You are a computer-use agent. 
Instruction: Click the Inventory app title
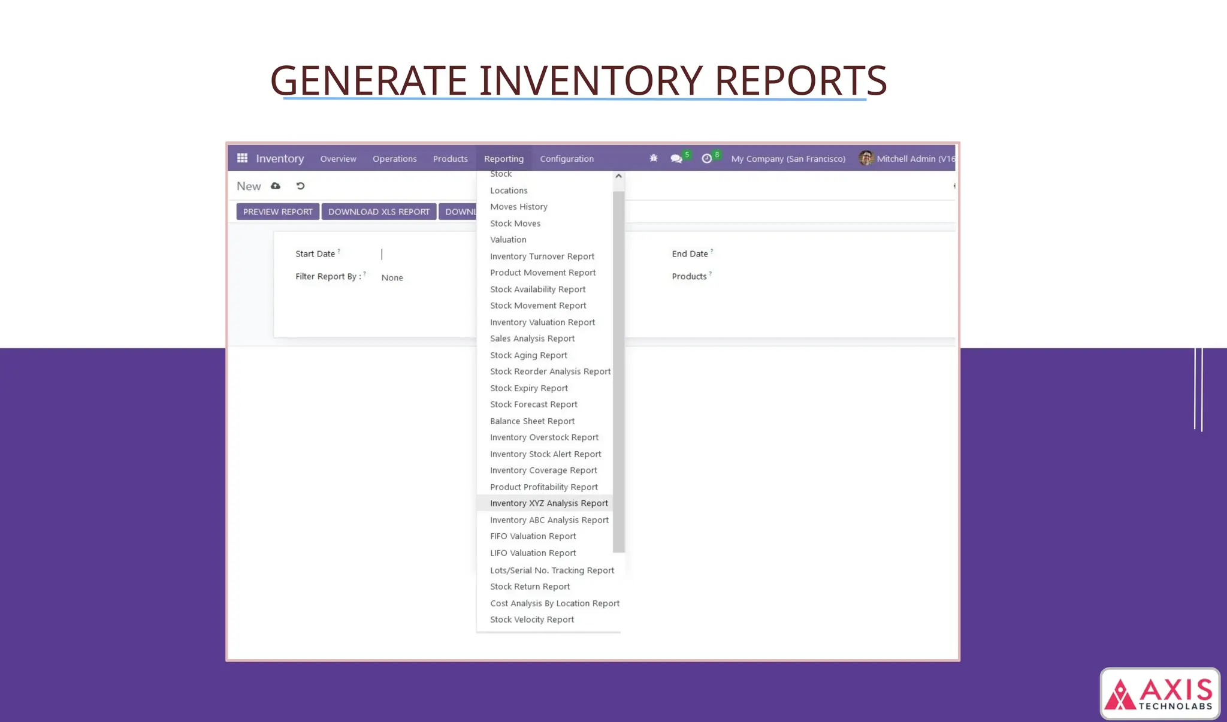[x=280, y=159]
